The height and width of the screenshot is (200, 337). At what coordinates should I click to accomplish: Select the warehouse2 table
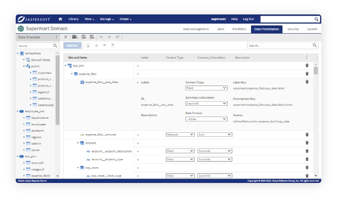click(x=45, y=105)
